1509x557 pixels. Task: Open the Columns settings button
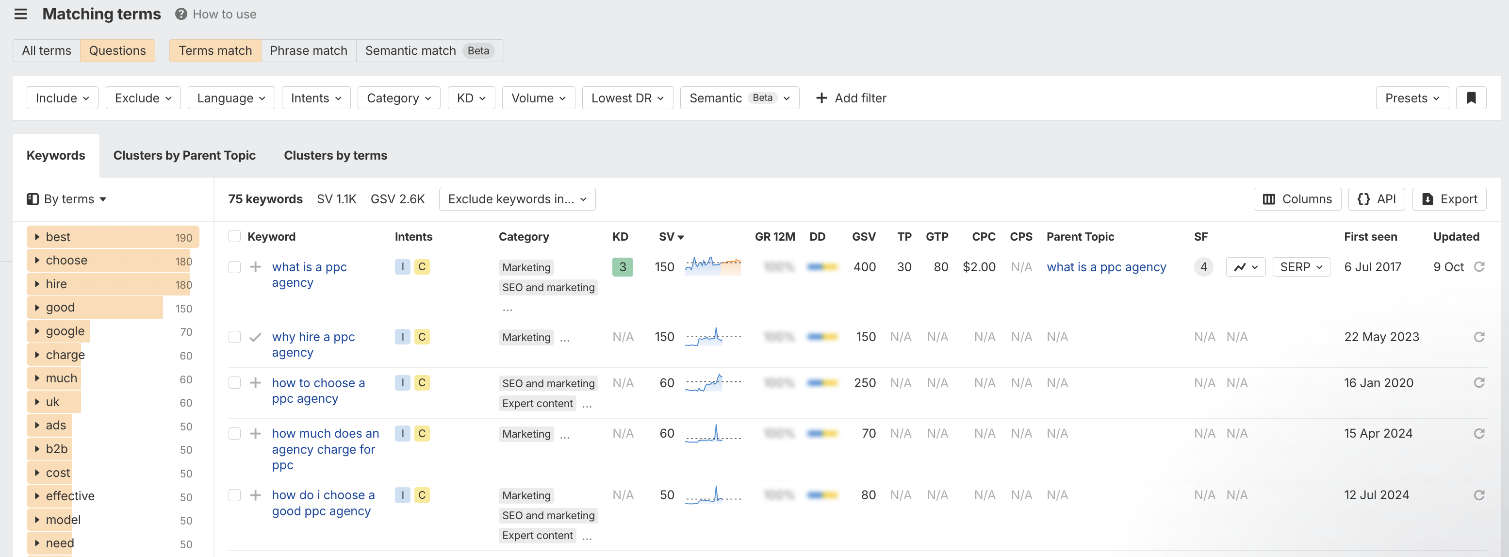pos(1297,199)
